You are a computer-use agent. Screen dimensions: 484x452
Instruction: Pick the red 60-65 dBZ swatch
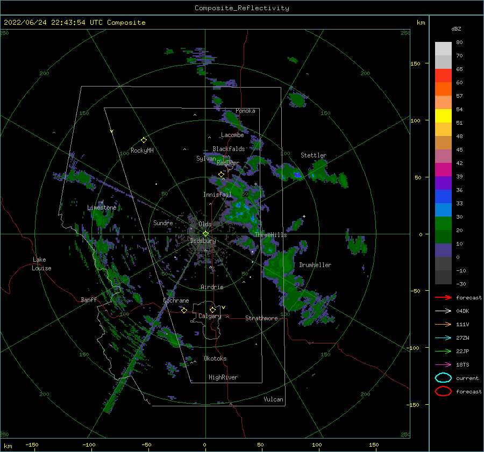[x=443, y=76]
